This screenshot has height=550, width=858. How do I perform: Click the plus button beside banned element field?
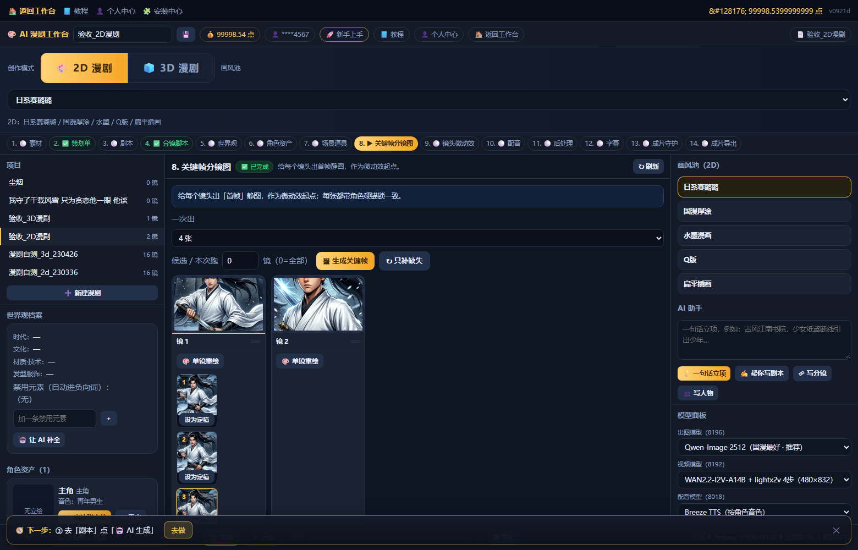point(109,419)
